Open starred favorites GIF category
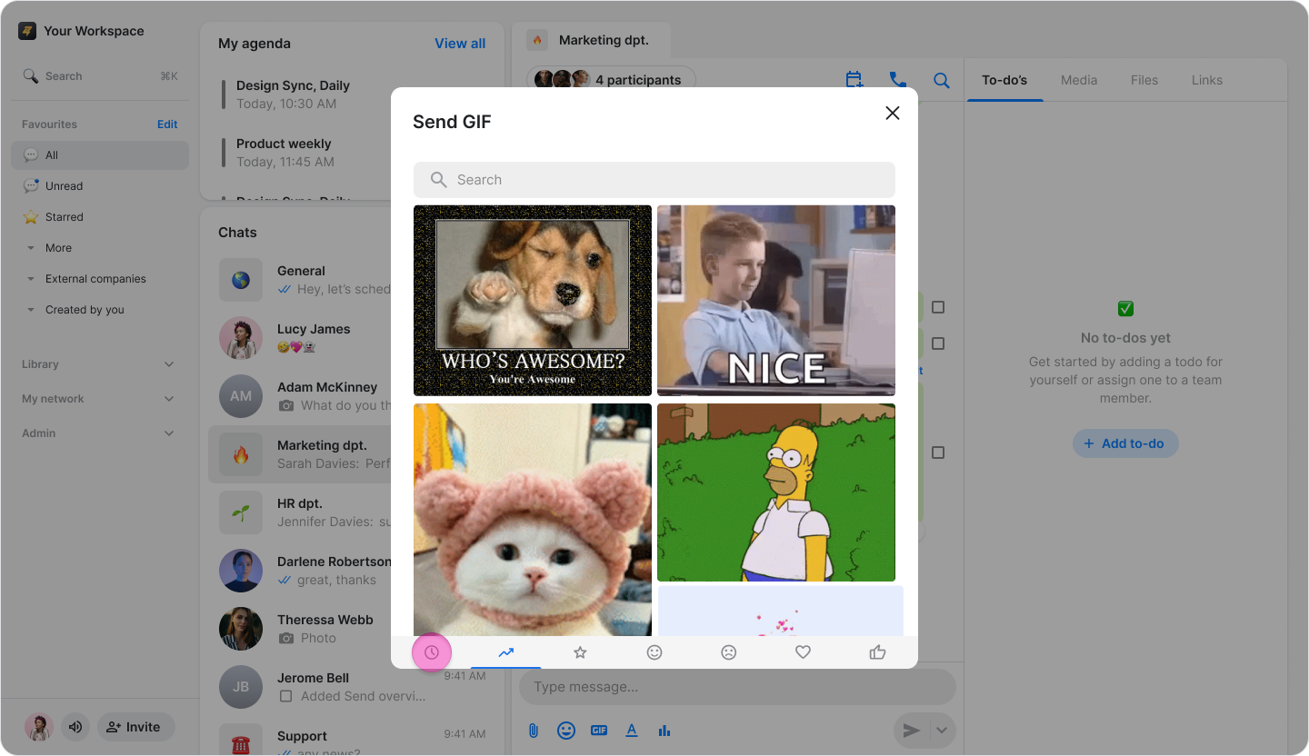 pyautogui.click(x=580, y=652)
